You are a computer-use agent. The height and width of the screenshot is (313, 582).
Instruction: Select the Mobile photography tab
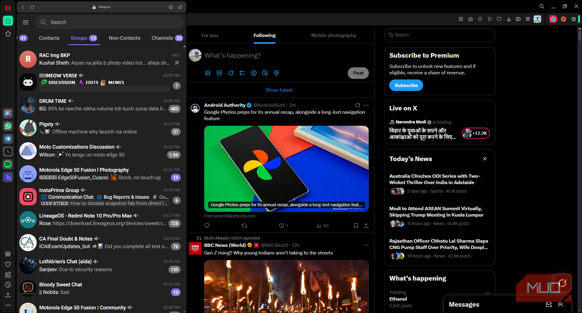(x=334, y=35)
